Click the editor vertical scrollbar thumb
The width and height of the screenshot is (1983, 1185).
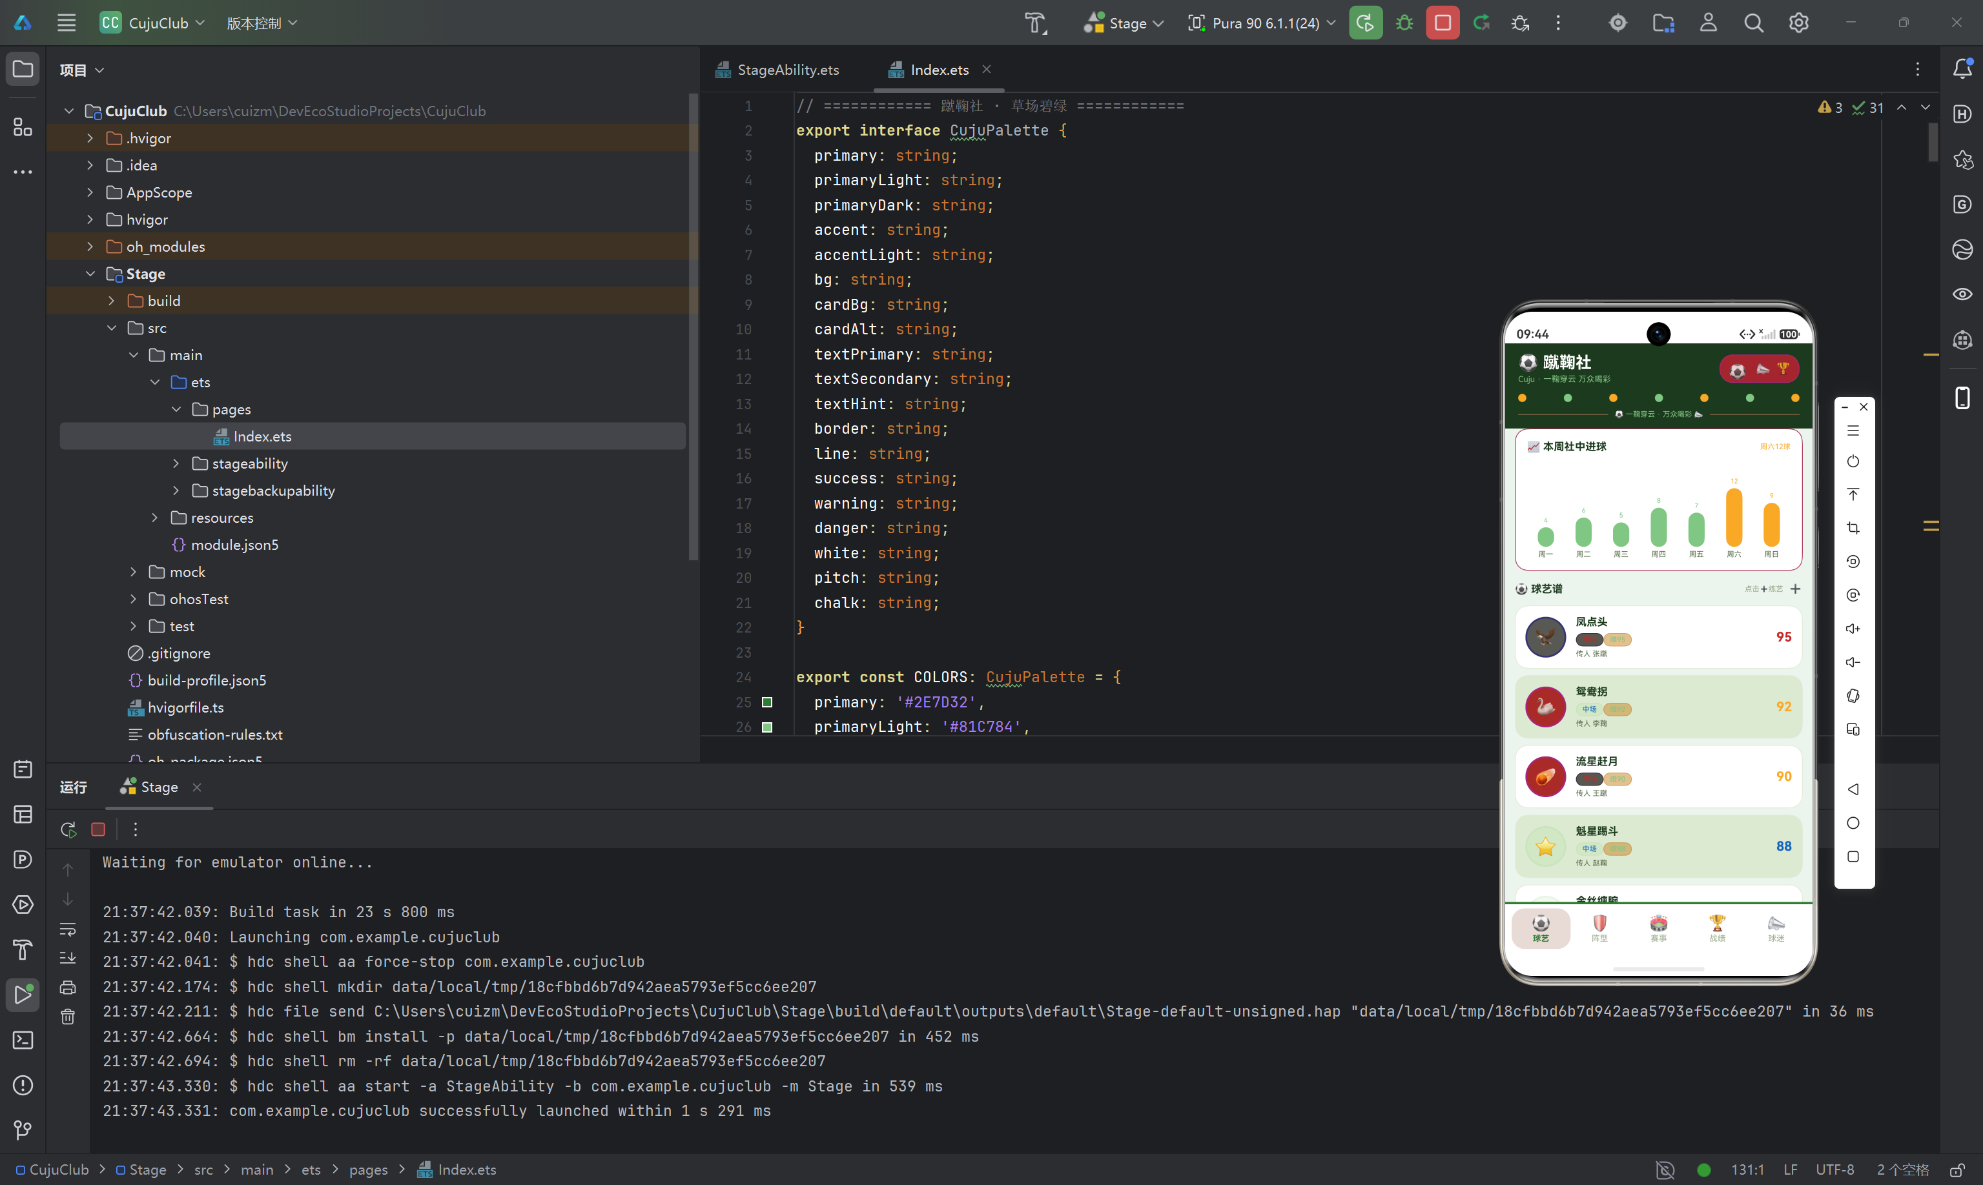click(1933, 142)
